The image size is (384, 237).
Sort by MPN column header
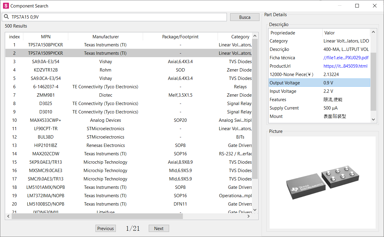46,37
